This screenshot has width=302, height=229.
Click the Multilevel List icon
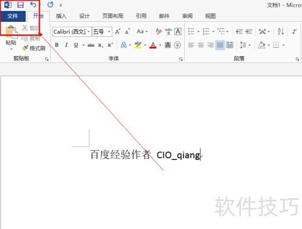[x=221, y=32]
